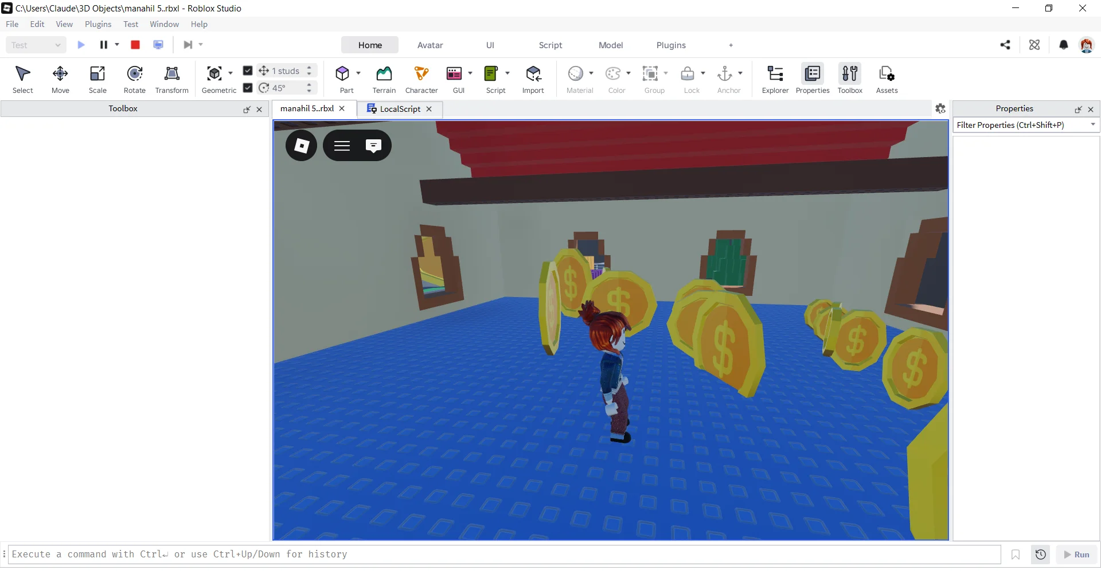Activate the Move tool
Viewport: 1101px width, 574px height.
(x=60, y=79)
